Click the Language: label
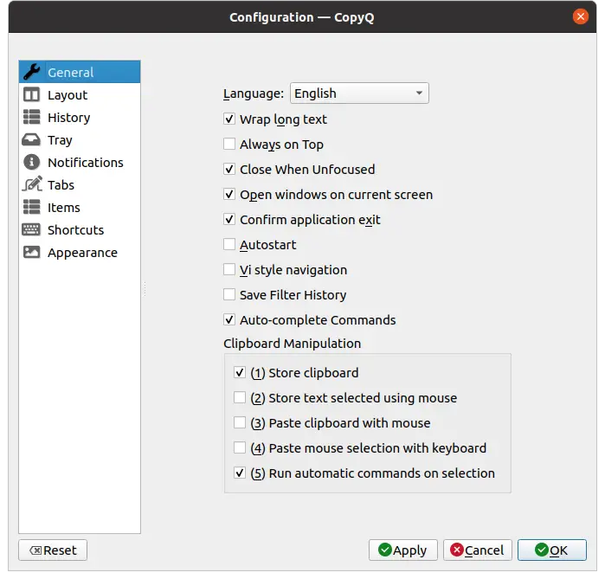 [254, 93]
